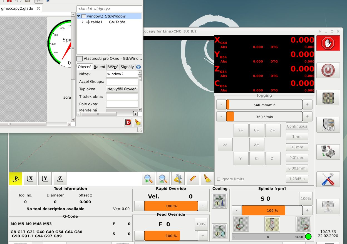Screen dimensions: 347x244
Task: Enable Ignore limits checkbox
Action: pyautogui.click(x=219, y=179)
